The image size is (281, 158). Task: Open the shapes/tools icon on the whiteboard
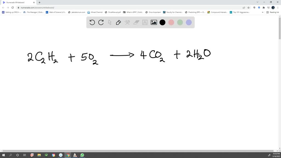click(x=127, y=22)
